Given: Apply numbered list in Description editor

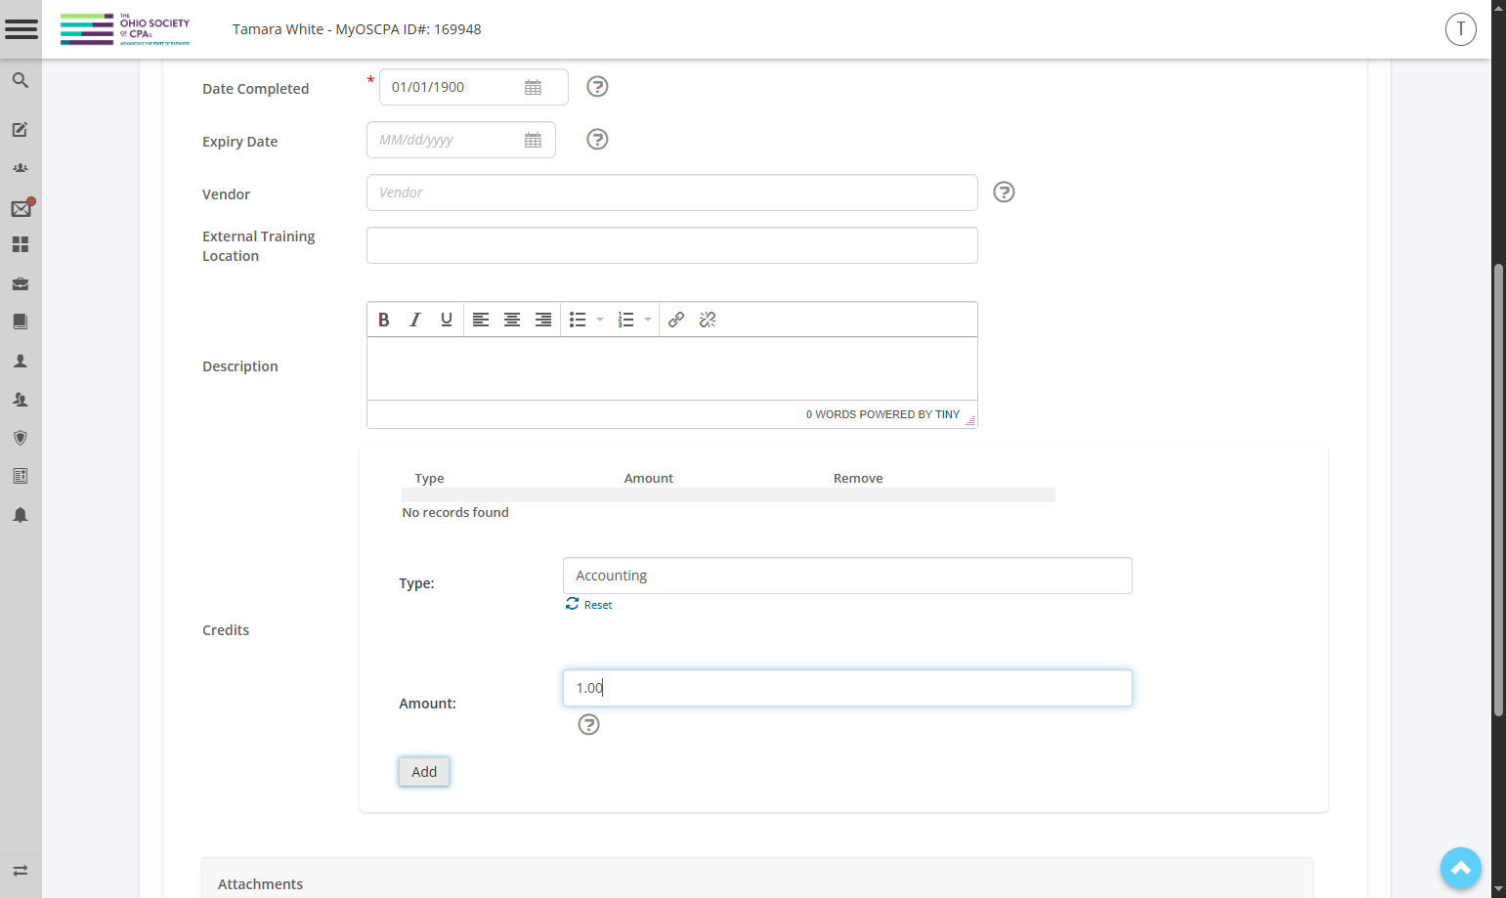Looking at the screenshot, I should click(x=626, y=320).
